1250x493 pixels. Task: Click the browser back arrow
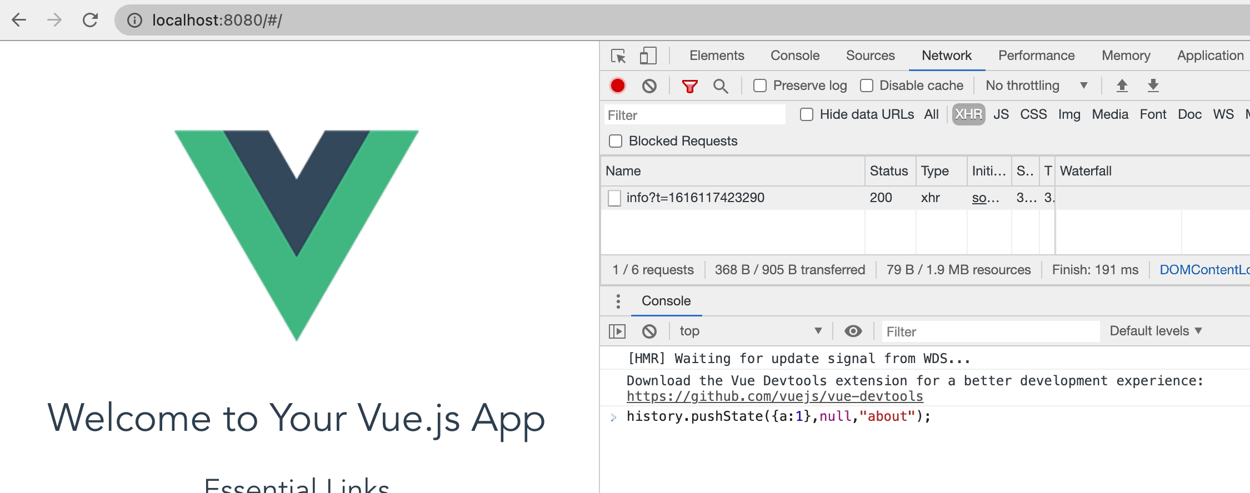tap(19, 21)
